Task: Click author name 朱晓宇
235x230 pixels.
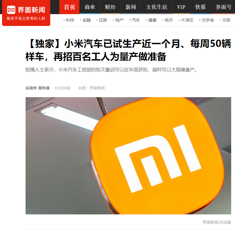Action: click(31, 88)
